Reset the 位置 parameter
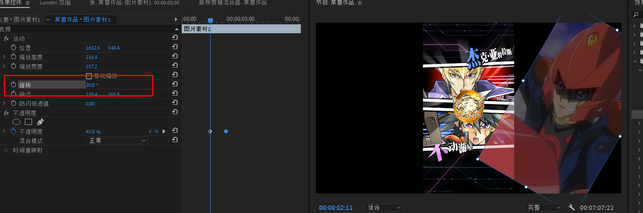Viewport: 643px width, 213px height. click(x=175, y=47)
